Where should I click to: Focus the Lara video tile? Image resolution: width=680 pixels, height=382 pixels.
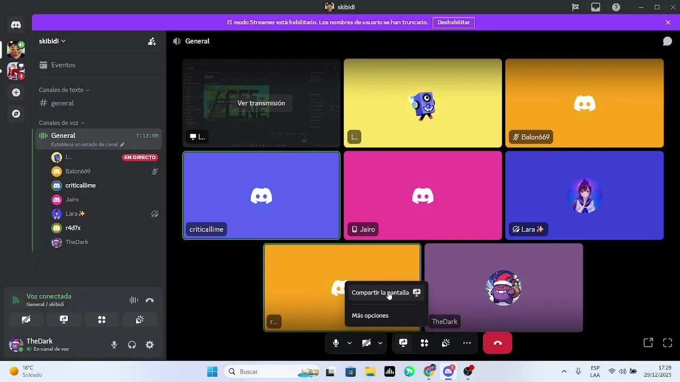click(584, 195)
